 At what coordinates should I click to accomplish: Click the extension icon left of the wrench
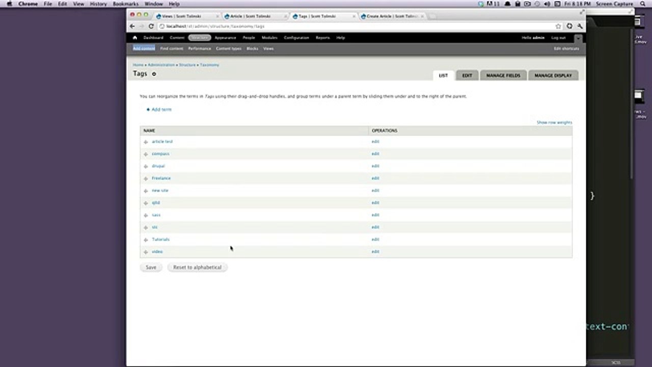[x=569, y=26]
